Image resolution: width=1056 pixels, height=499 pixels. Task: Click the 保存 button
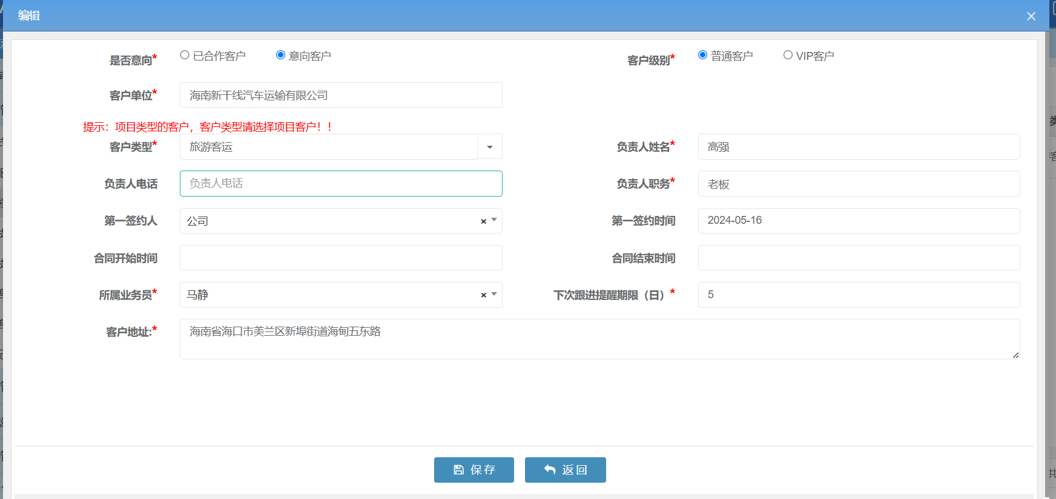[x=474, y=470]
